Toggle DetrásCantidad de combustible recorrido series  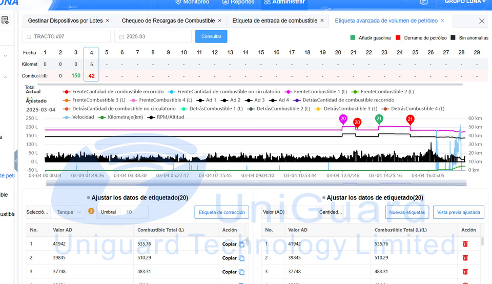point(343,100)
